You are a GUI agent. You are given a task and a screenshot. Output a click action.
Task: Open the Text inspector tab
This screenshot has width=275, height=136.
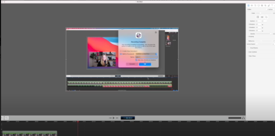tap(272, 6)
